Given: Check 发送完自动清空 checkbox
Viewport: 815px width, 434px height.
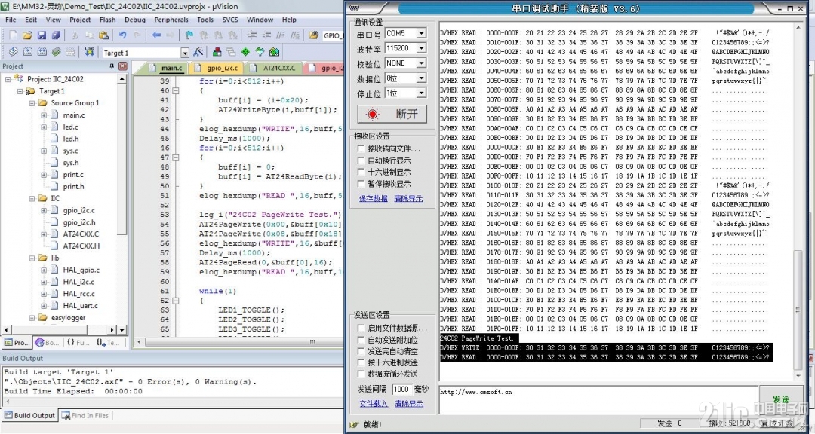Looking at the screenshot, I should click(361, 351).
